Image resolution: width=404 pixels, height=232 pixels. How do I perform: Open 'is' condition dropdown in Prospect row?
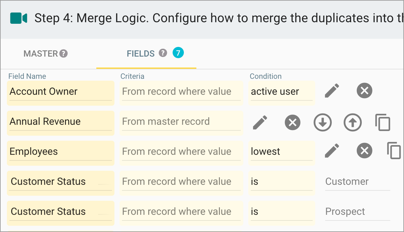(281, 213)
